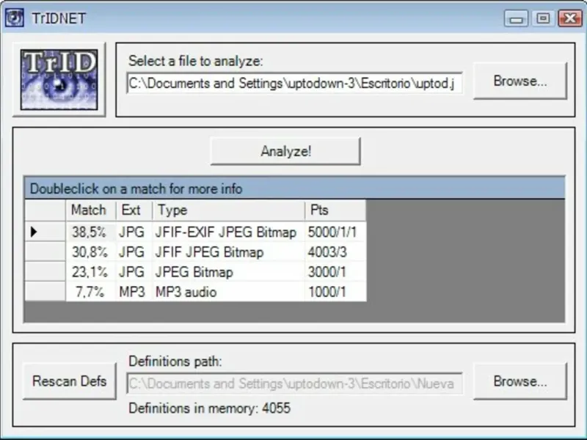Click the Type column header
The image size is (587, 440).
point(229,210)
